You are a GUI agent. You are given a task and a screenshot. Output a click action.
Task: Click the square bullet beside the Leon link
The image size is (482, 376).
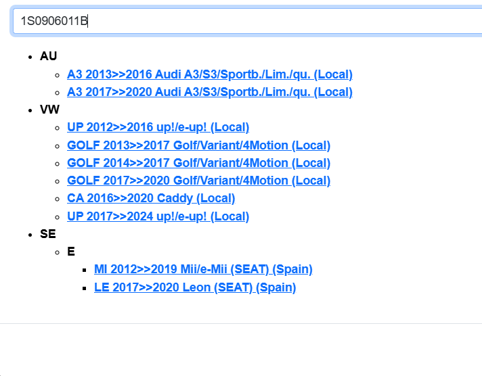85,288
